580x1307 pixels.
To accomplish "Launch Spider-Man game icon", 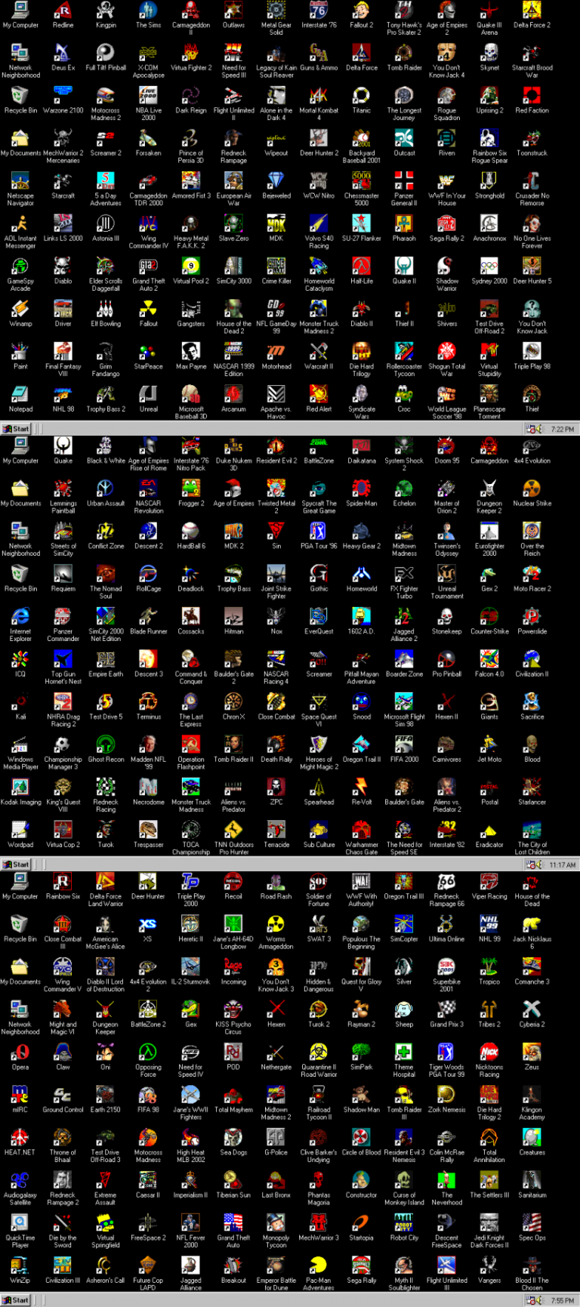I will (362, 488).
